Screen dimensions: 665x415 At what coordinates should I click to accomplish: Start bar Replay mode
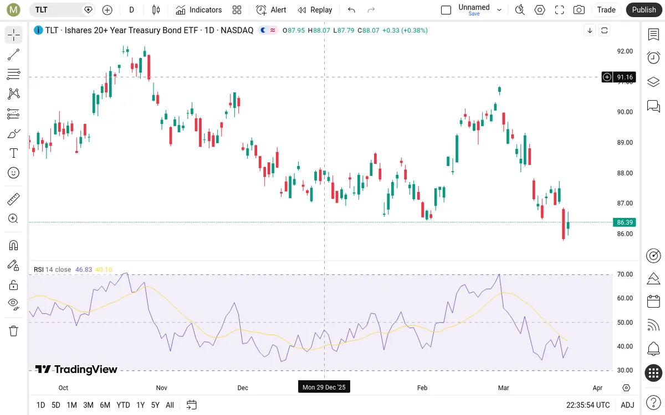point(315,10)
